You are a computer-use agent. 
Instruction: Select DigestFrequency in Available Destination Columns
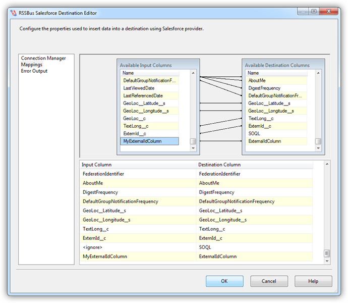click(x=276, y=88)
